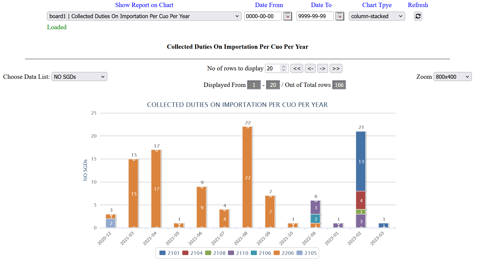The width and height of the screenshot is (477, 261).
Task: Go to the previous page of rows
Action: [310, 68]
